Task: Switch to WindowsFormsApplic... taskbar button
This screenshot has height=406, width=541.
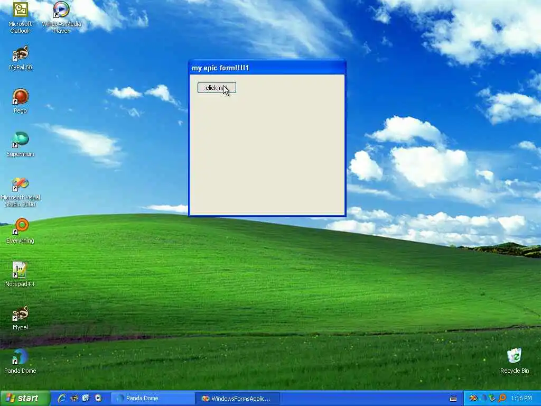Action: [x=237, y=399]
